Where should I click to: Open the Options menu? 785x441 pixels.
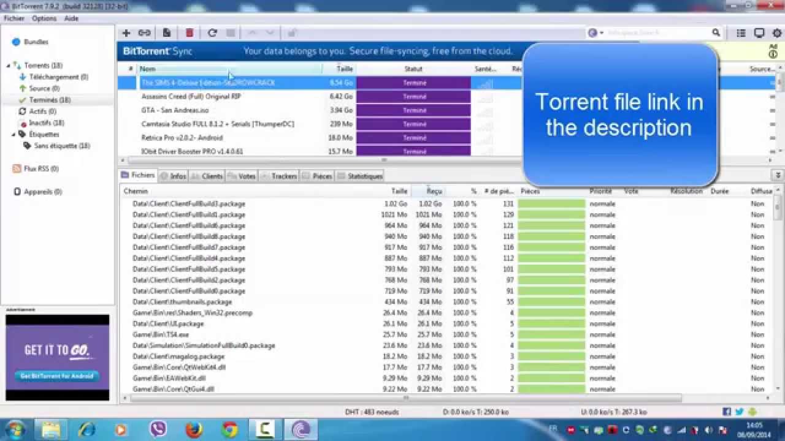tap(44, 18)
